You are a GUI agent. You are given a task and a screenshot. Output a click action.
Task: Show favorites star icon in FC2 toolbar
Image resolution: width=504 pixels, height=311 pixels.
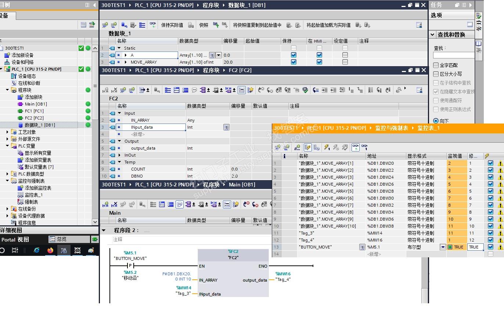(251, 90)
